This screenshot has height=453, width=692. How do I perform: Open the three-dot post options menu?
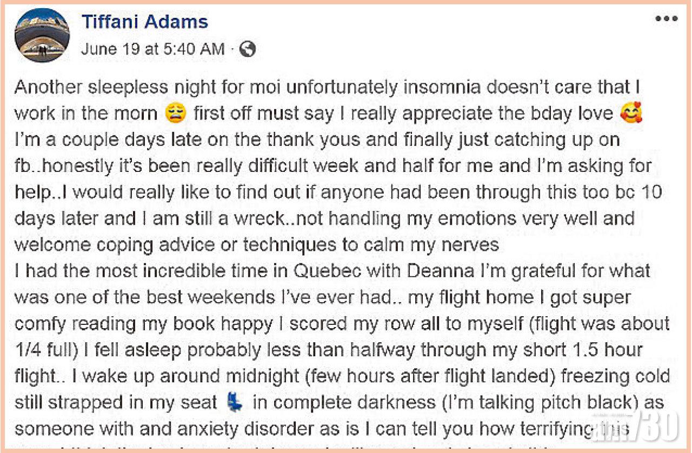[666, 19]
